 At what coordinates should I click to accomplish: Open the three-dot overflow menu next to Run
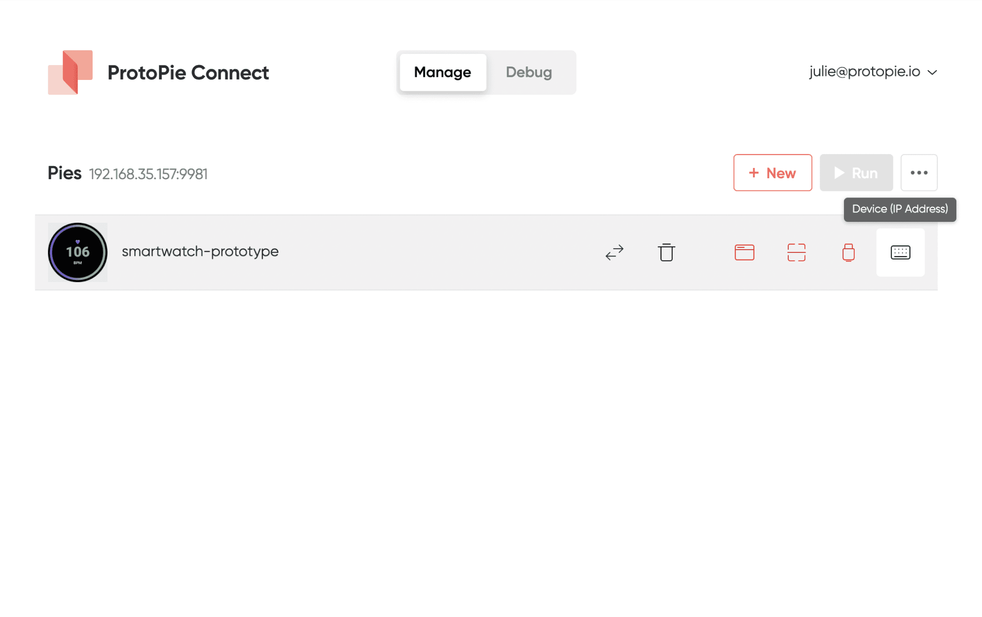coord(919,172)
